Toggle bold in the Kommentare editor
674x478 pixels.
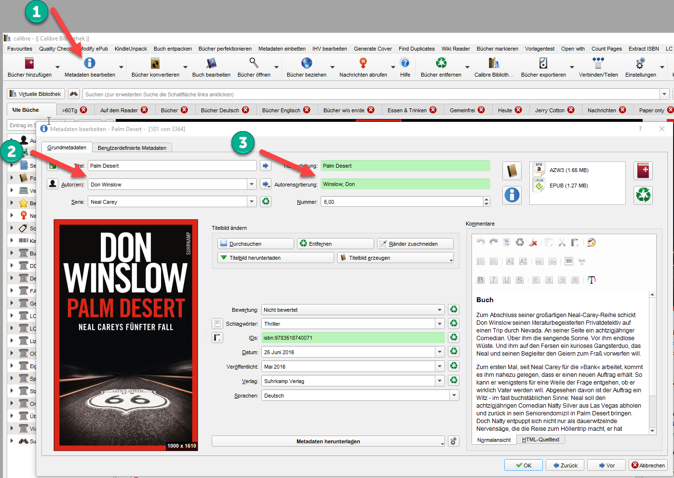(481, 280)
